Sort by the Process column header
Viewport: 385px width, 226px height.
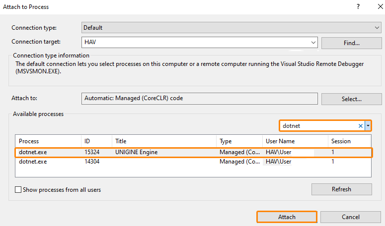click(48, 141)
